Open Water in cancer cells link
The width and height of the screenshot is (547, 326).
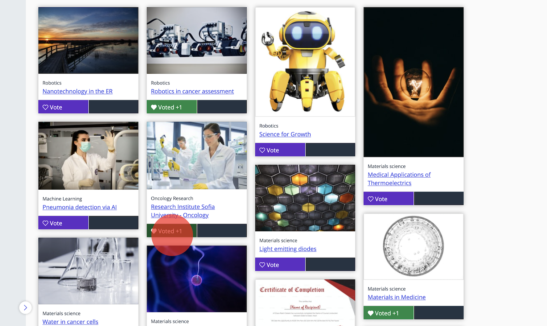pos(70,322)
